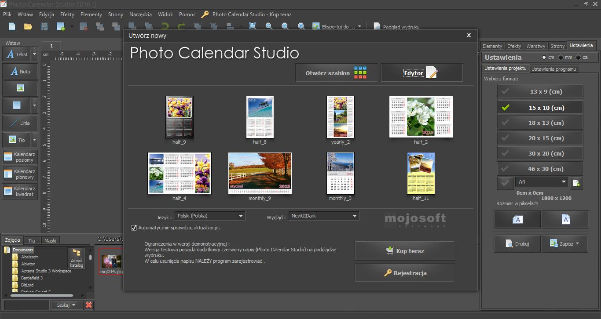The height and width of the screenshot is (319, 601).
Task: Open the Narzędzia menu
Action: click(x=141, y=14)
